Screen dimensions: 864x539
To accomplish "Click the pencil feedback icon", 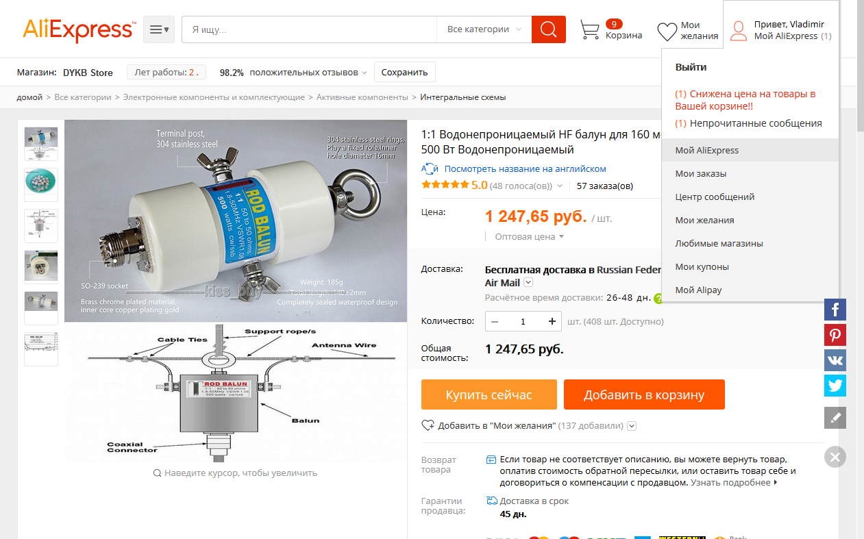I will pos(835,418).
